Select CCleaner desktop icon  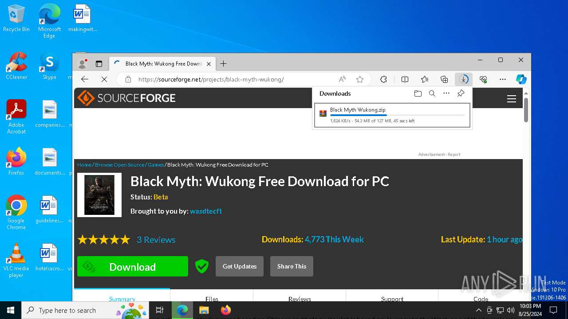tap(16, 66)
